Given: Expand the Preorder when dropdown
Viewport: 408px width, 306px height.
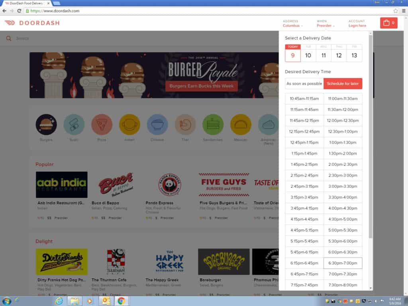Looking at the screenshot, I should tap(326, 25).
